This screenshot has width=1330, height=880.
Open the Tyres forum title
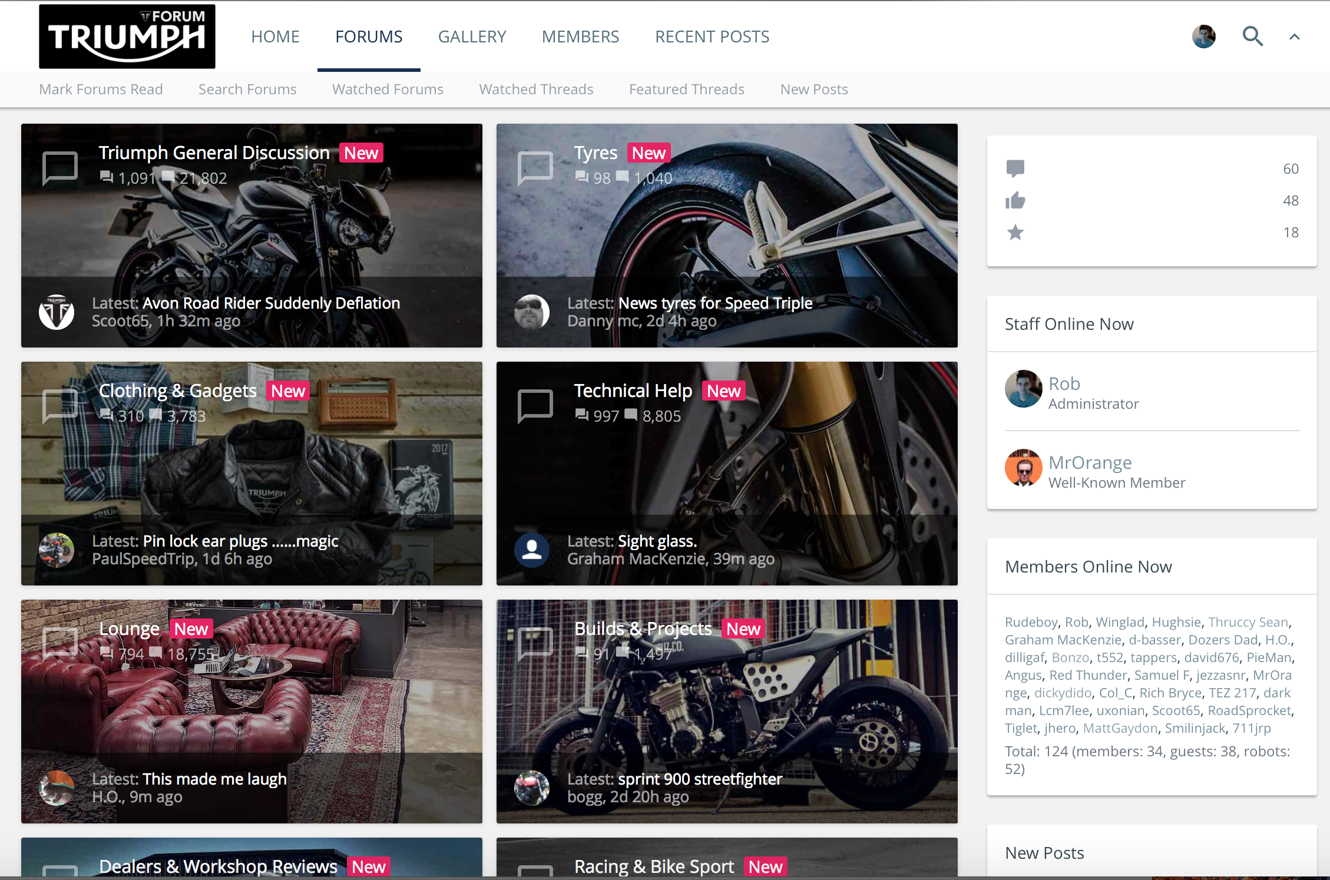(595, 153)
